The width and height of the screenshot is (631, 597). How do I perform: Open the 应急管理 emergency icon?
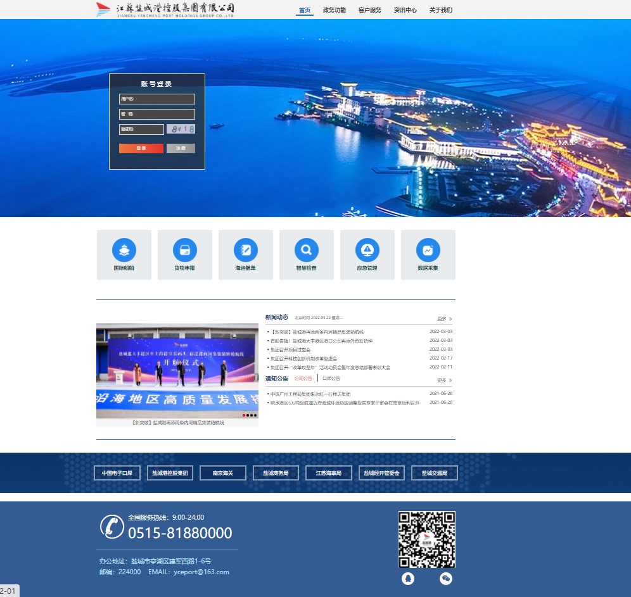[x=367, y=250]
